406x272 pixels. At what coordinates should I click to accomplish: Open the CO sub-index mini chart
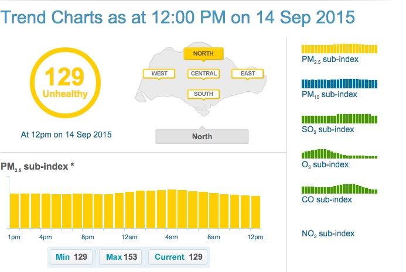point(340,190)
